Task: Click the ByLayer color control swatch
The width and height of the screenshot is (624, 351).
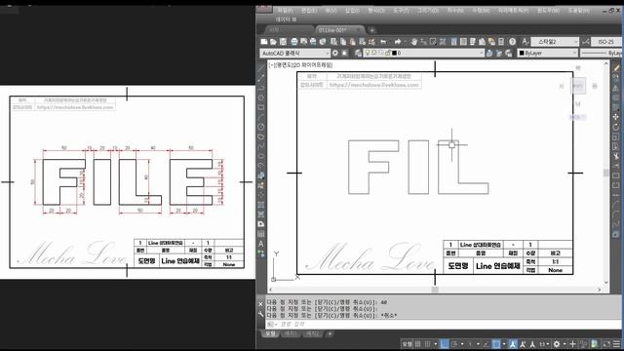Action: pyautogui.click(x=522, y=53)
